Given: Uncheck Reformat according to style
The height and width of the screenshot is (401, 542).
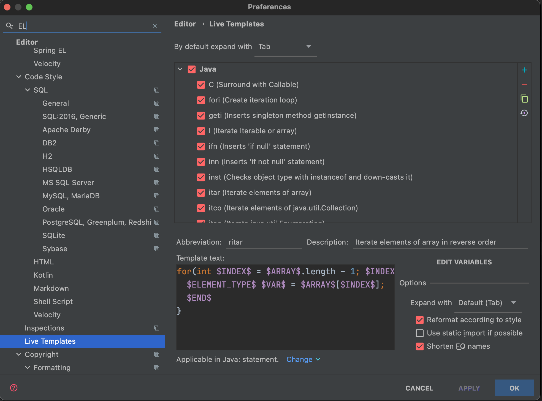Looking at the screenshot, I should point(419,320).
